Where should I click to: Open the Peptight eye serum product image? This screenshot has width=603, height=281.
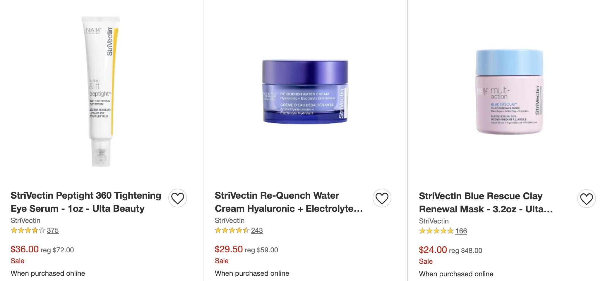coord(101,91)
